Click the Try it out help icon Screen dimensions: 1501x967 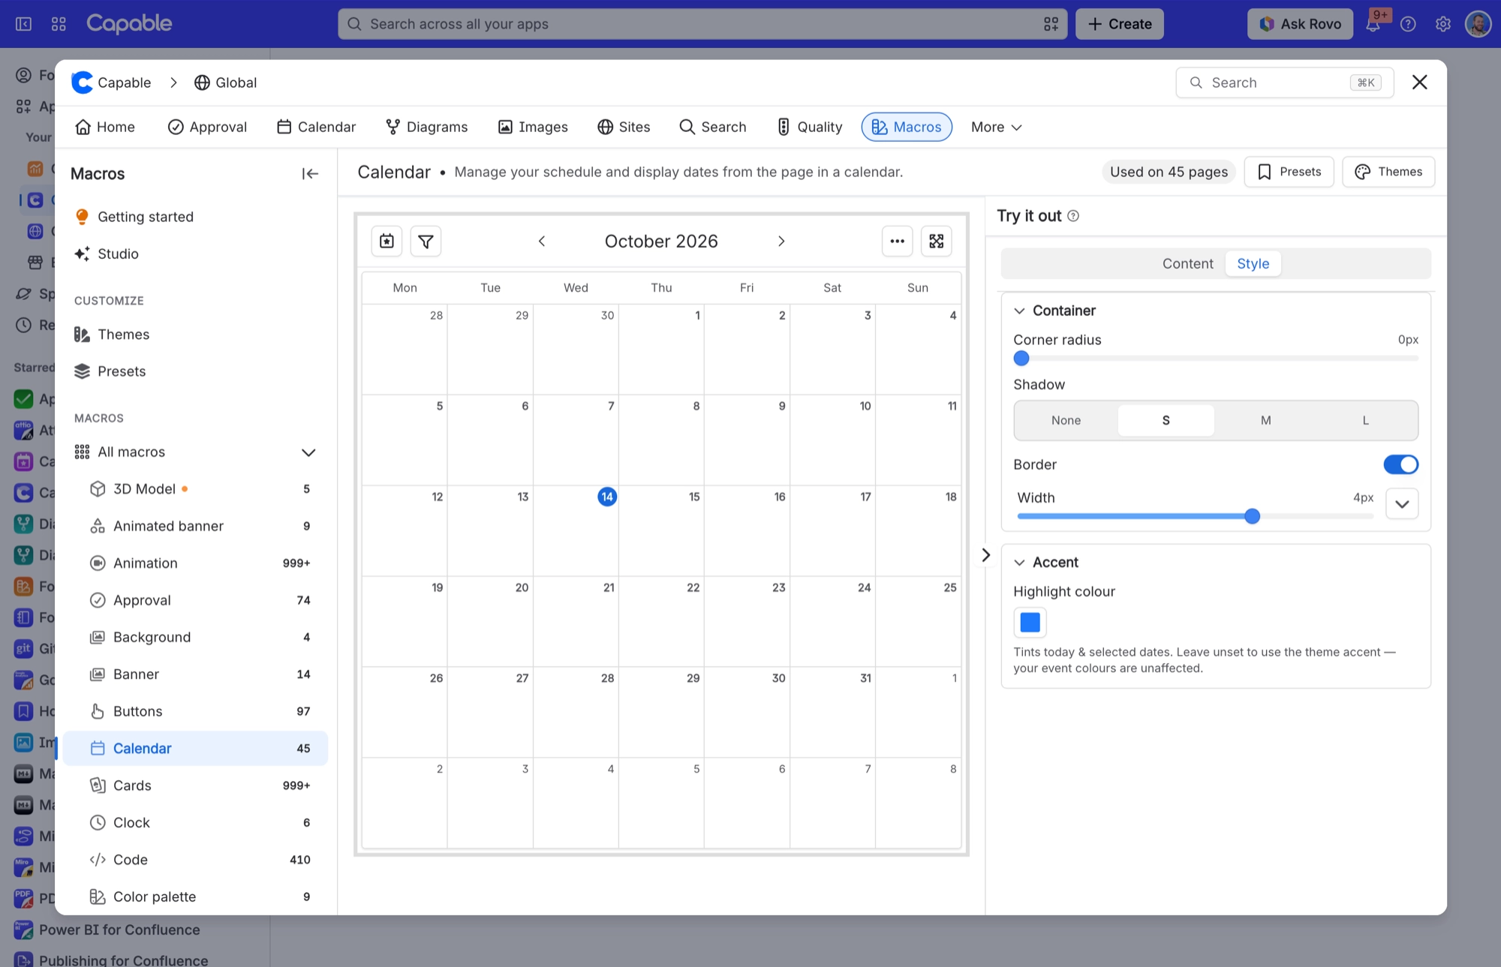[x=1073, y=216]
